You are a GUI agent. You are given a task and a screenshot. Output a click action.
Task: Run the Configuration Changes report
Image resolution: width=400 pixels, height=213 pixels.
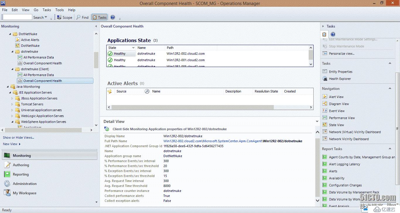[x=345, y=185]
